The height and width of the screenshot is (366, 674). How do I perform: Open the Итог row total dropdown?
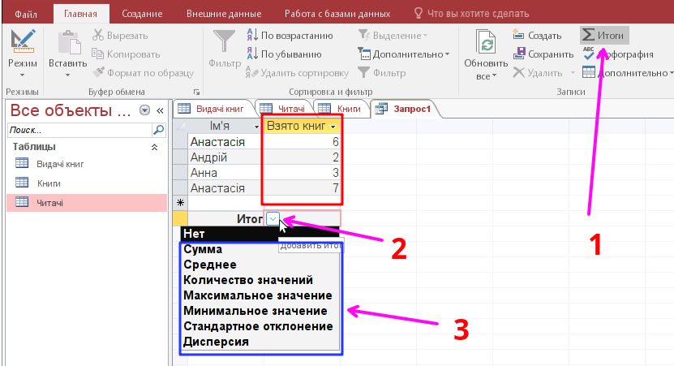(x=273, y=219)
